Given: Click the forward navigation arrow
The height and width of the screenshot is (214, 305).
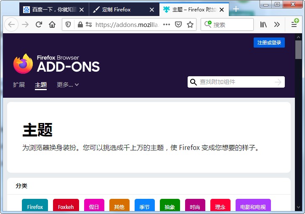Looking at the screenshot, I should [x=25, y=24].
